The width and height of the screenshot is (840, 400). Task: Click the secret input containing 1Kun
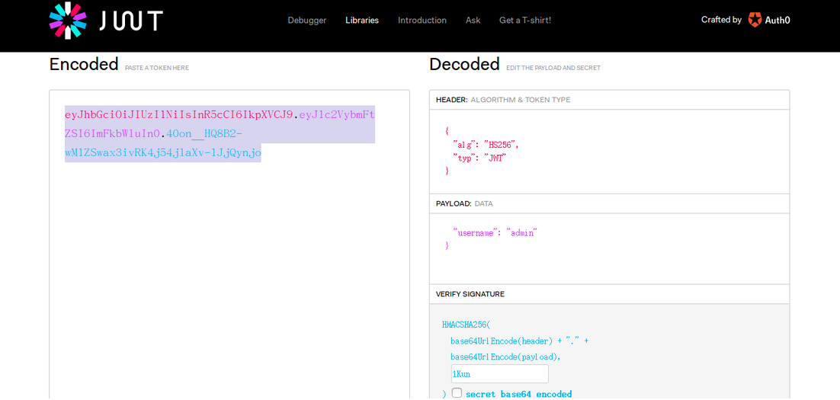tap(499, 374)
